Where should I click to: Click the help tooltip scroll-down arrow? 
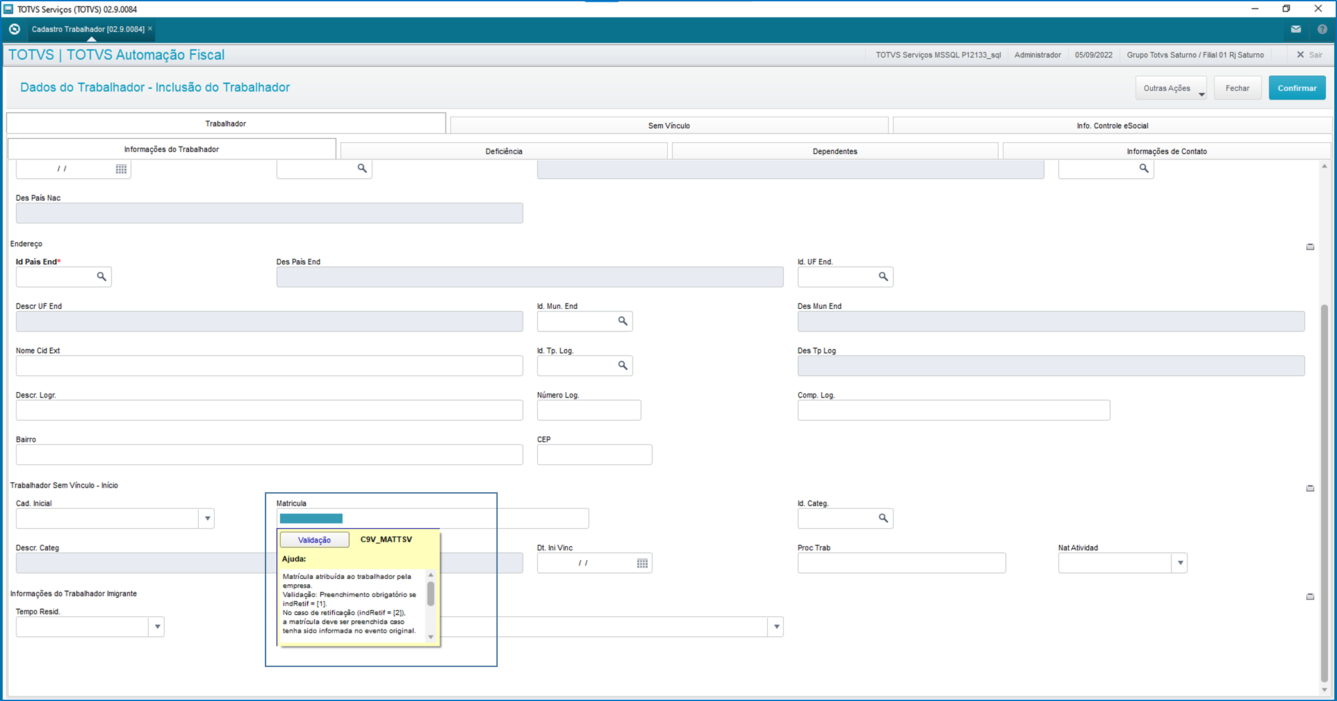[431, 637]
